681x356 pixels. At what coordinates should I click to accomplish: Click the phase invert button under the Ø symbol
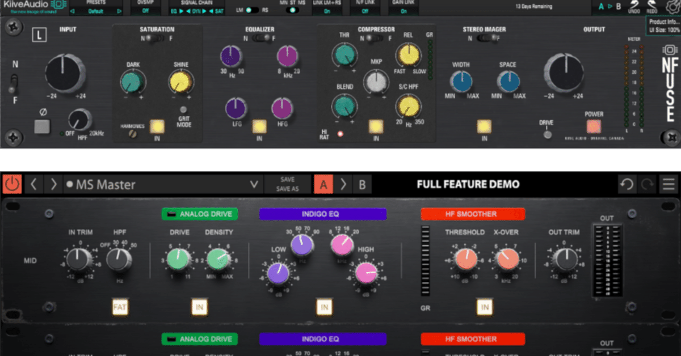42,125
